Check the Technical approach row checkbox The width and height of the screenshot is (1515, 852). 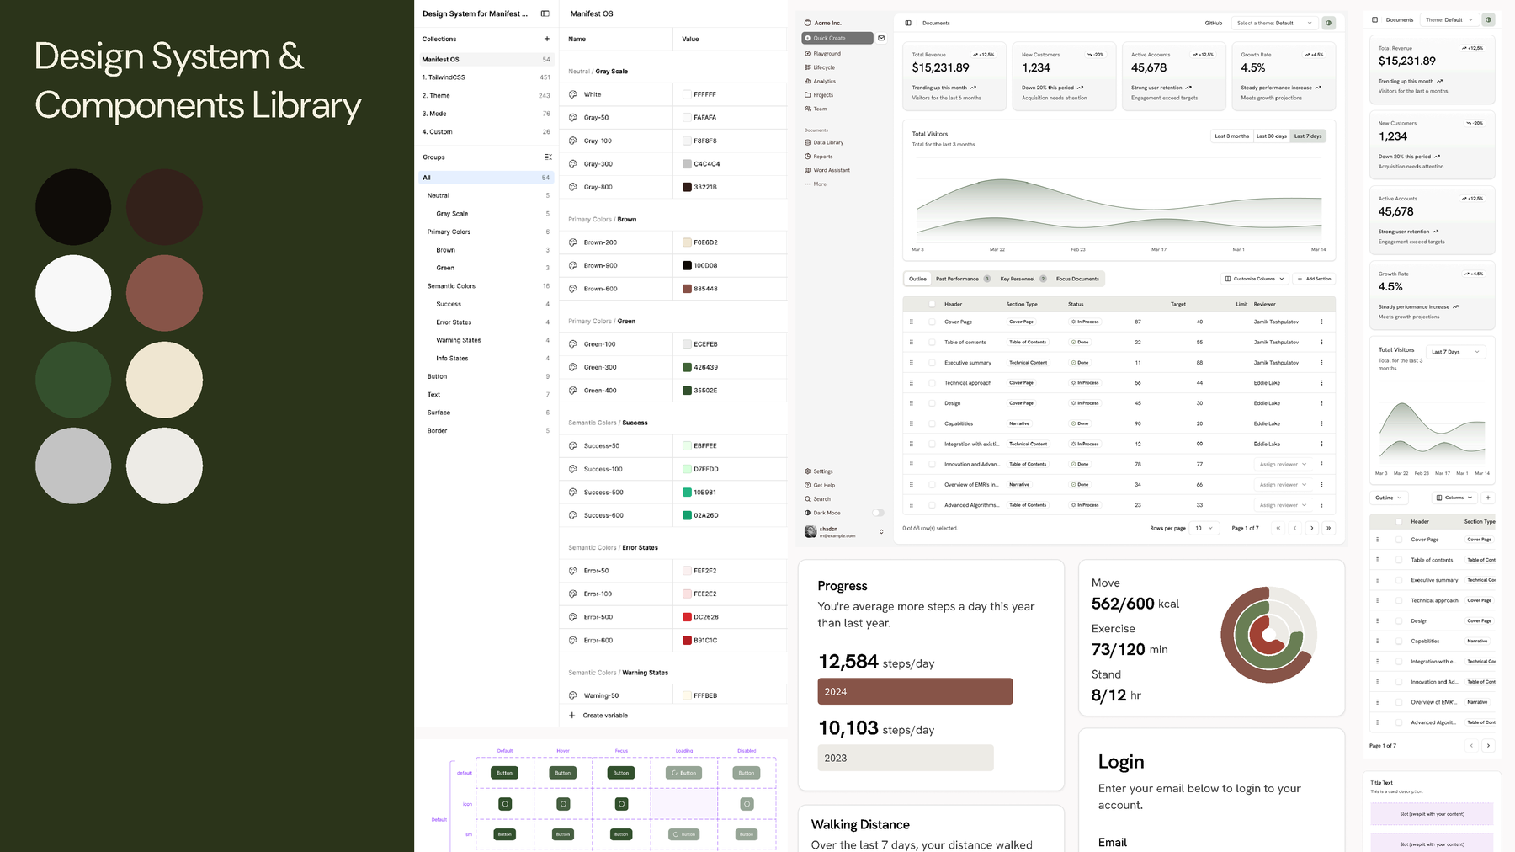932,383
